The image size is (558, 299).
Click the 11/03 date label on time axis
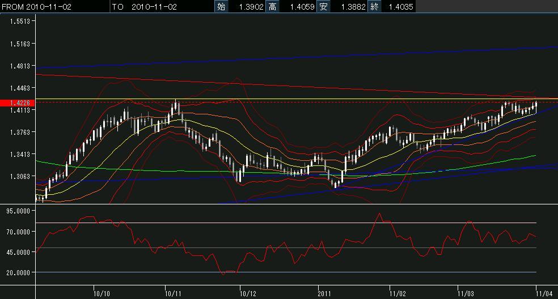click(466, 294)
